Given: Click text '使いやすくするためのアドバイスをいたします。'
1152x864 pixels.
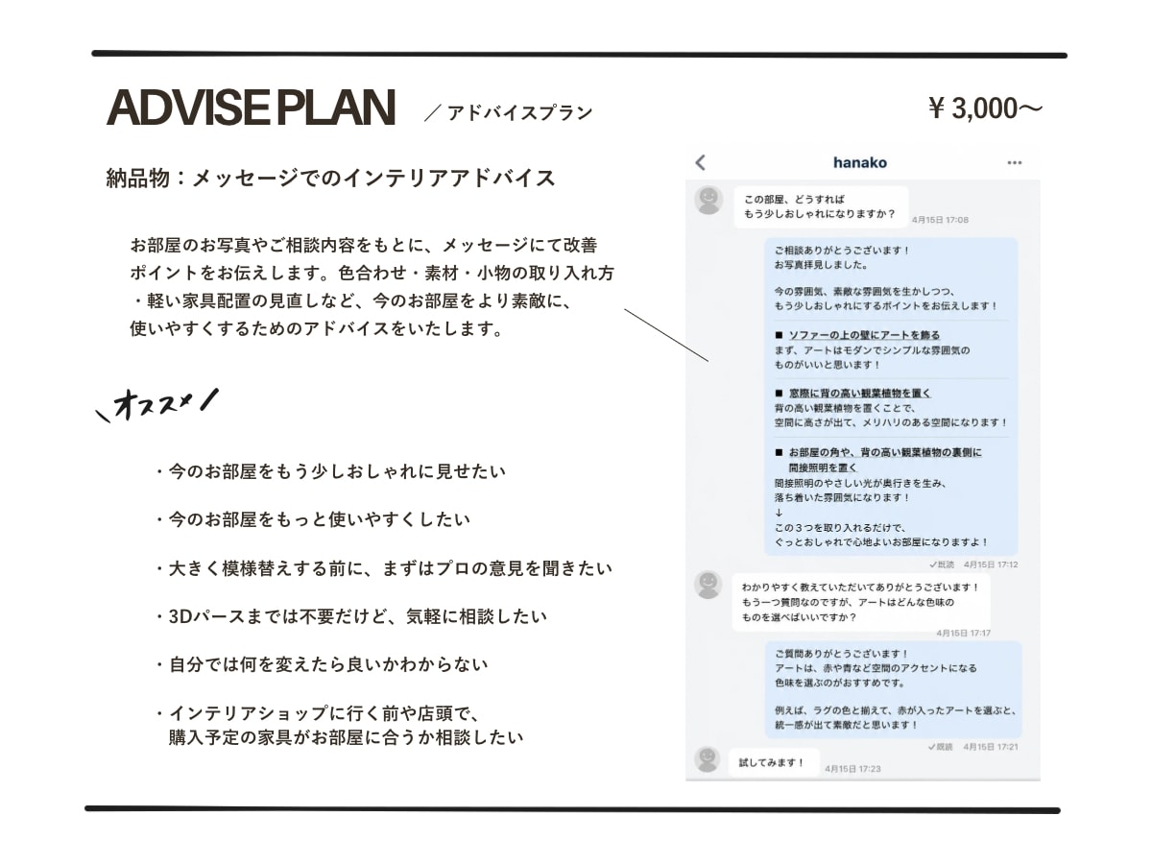Looking at the screenshot, I should point(317,328).
